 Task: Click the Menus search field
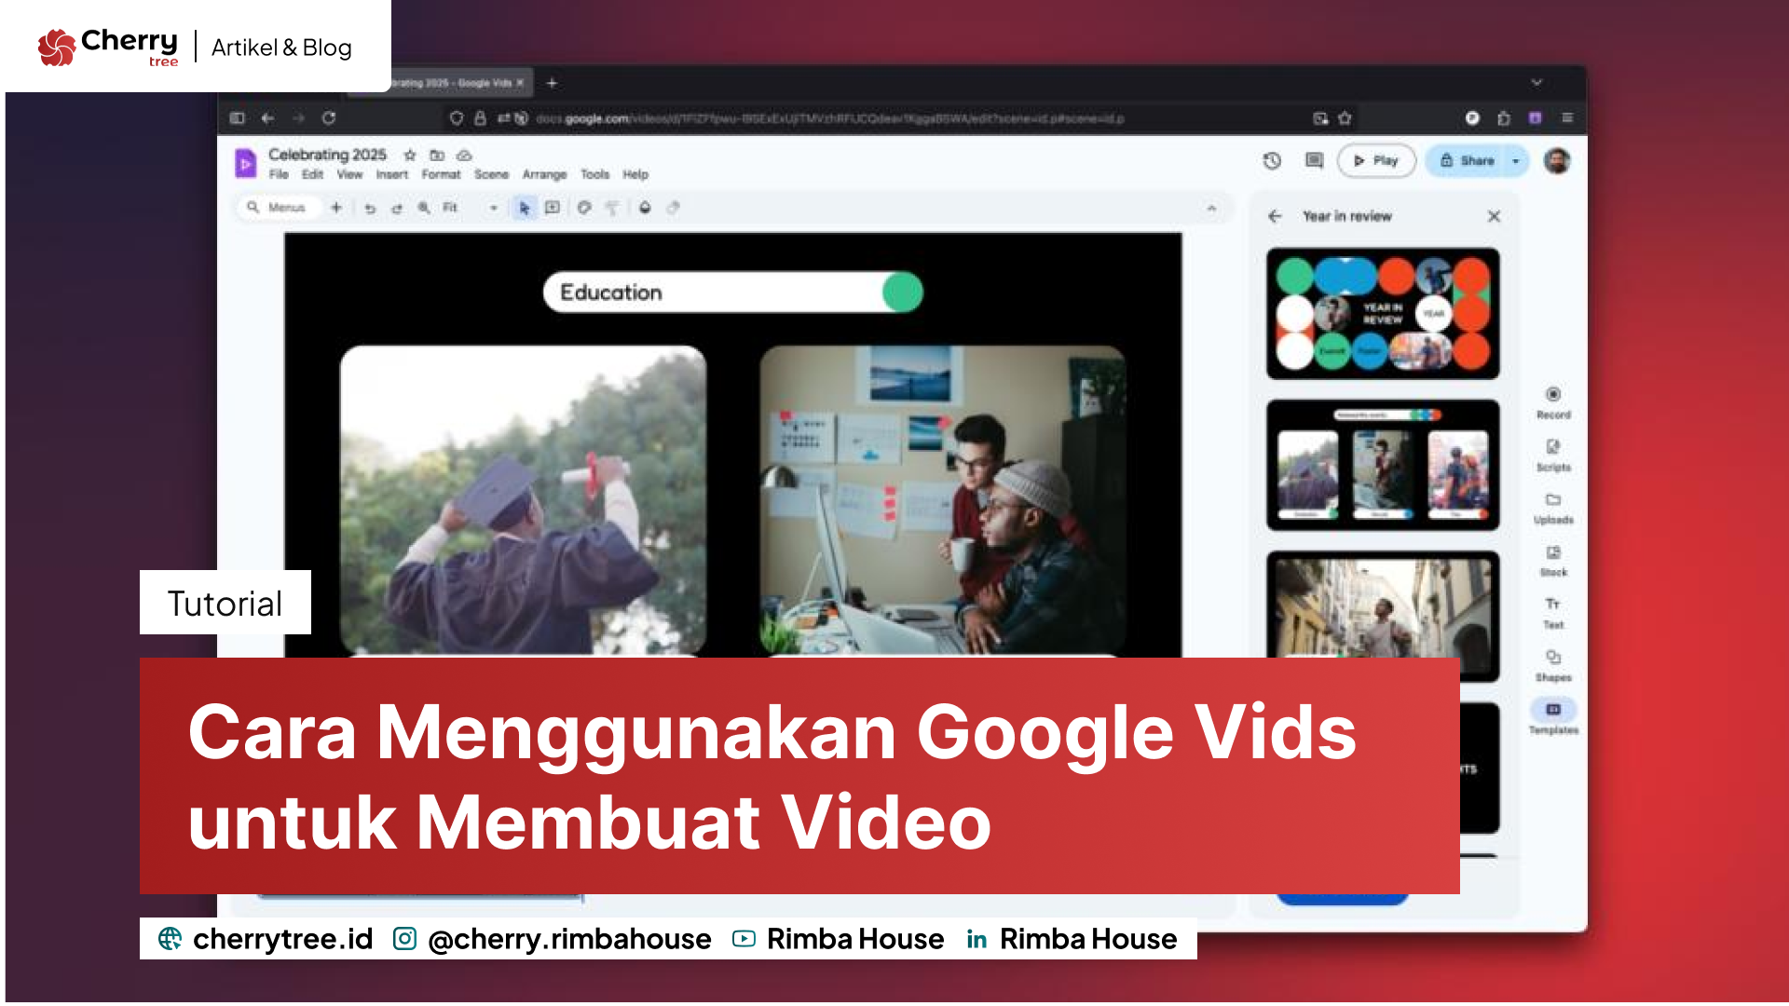click(x=279, y=208)
